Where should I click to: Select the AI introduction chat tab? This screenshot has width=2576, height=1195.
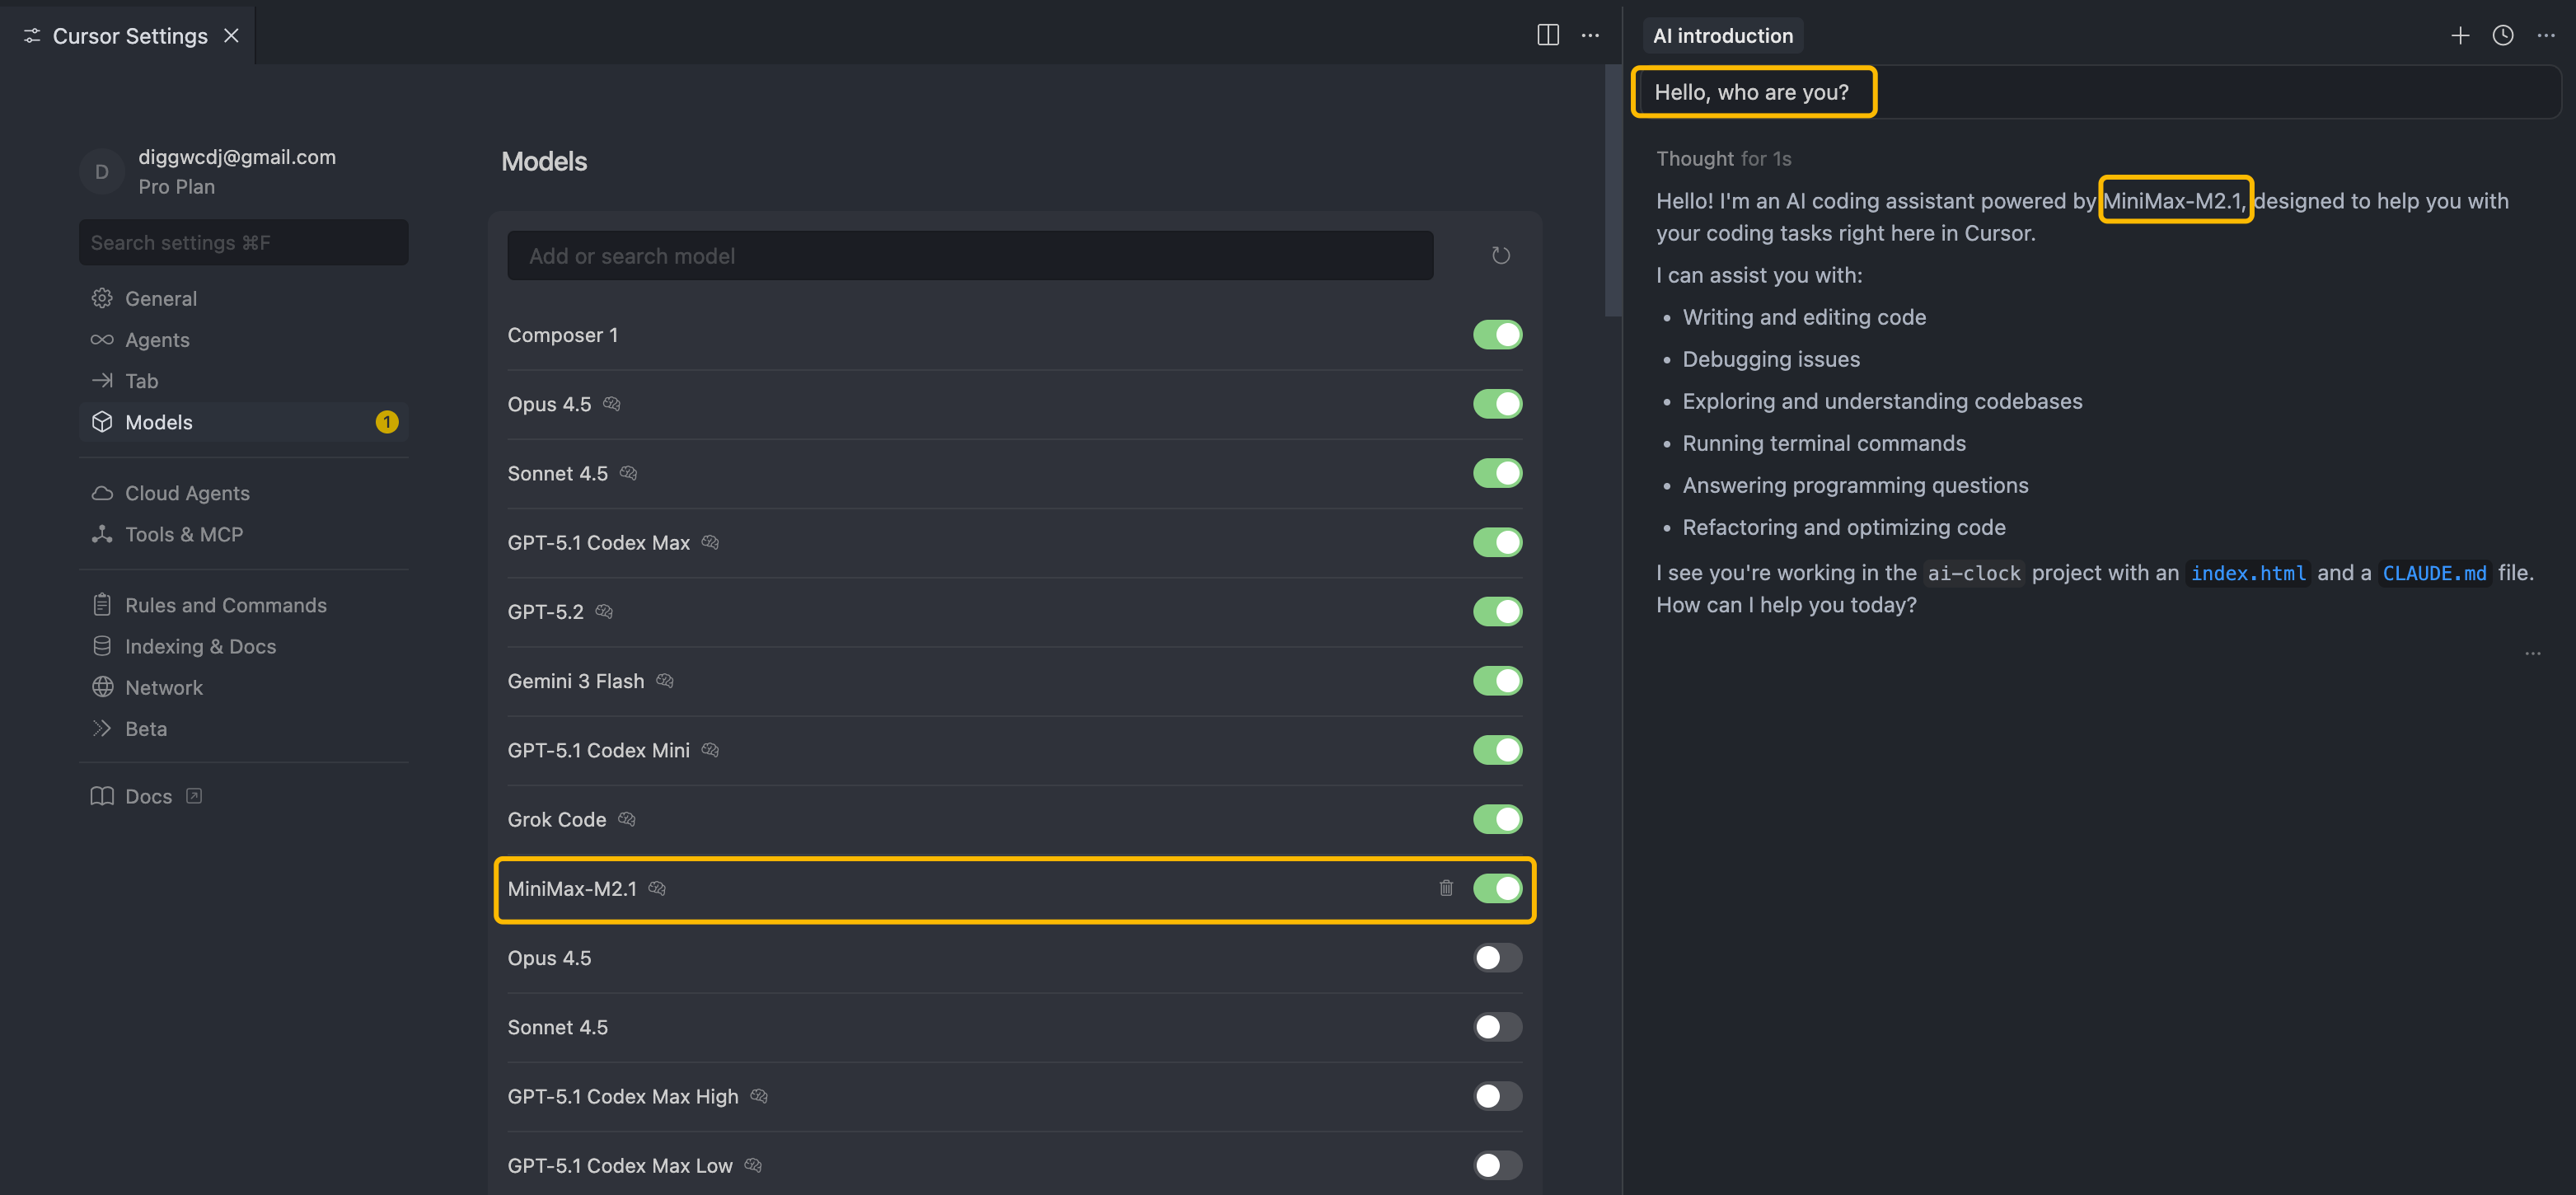pyautogui.click(x=1722, y=36)
